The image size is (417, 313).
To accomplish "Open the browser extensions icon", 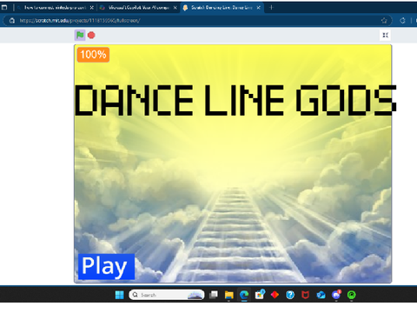I will point(402,21).
